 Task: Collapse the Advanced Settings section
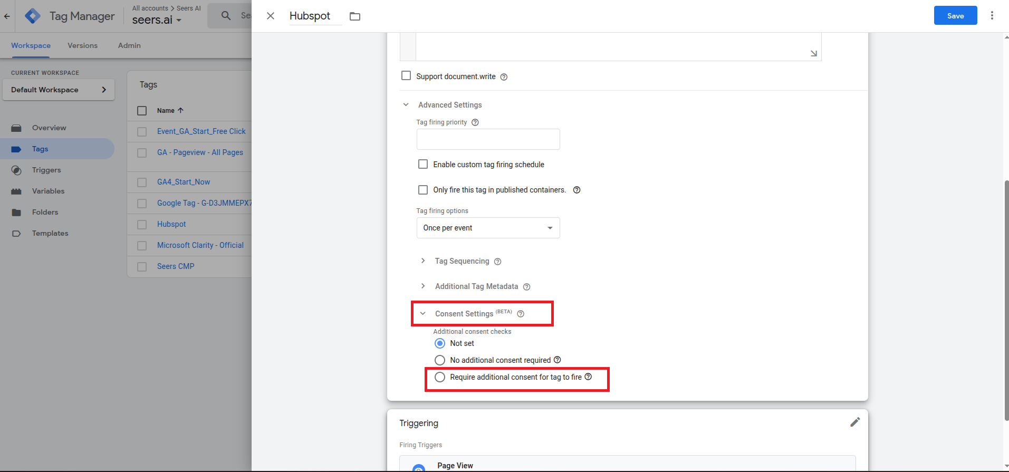pyautogui.click(x=406, y=105)
